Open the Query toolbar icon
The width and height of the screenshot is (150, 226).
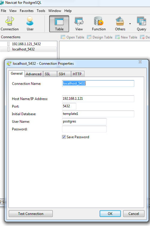coord(142,24)
